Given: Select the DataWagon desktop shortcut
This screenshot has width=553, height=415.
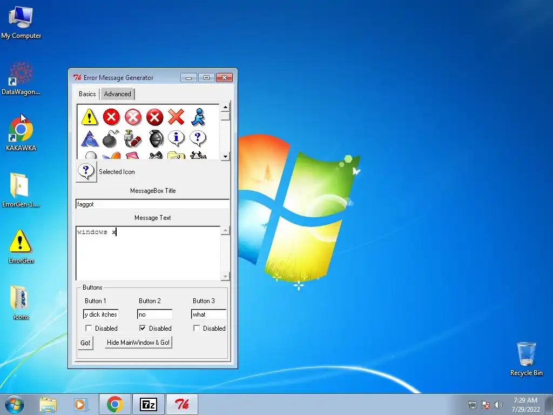Looking at the screenshot, I should point(21,78).
